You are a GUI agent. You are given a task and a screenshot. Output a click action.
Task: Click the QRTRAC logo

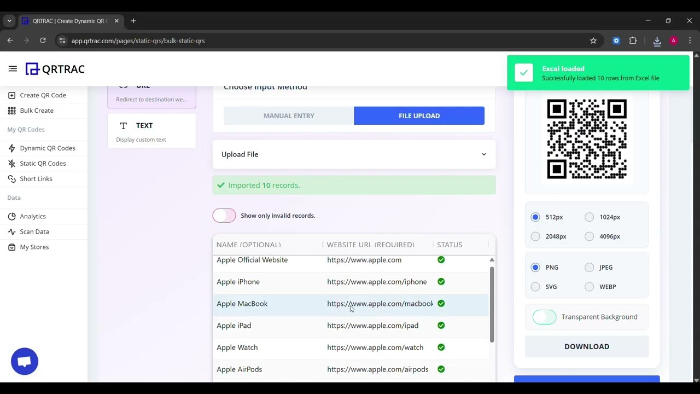[x=55, y=69]
